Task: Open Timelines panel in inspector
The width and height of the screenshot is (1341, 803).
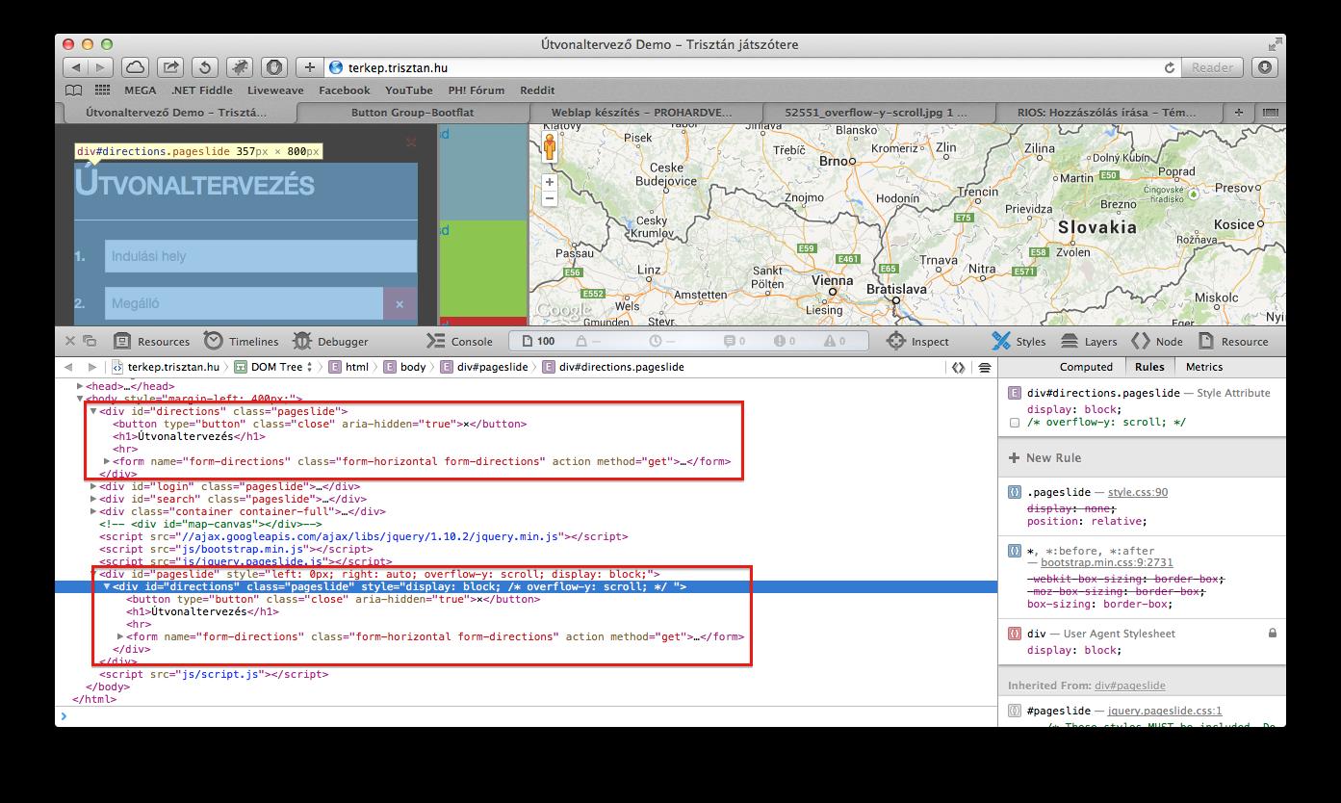Action: tap(241, 341)
